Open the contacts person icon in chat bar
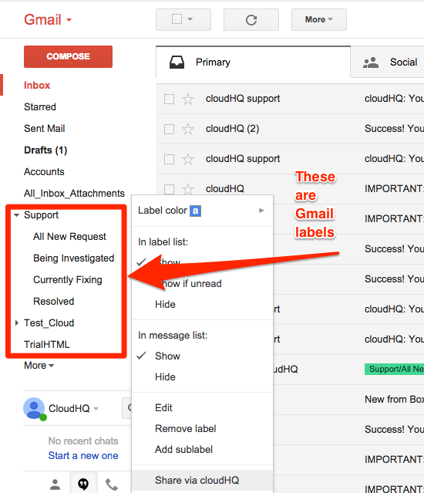424x493 pixels. click(x=56, y=485)
